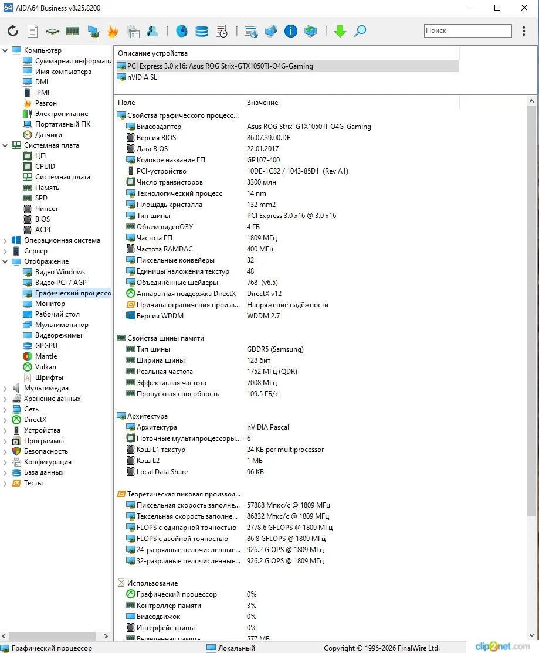Collapse the Отображение tree node
Viewport: 539px width, 653px height.
click(x=5, y=262)
